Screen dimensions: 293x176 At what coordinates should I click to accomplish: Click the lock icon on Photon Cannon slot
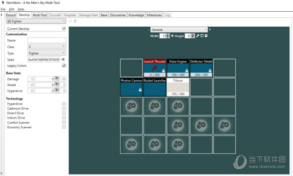coord(140,90)
